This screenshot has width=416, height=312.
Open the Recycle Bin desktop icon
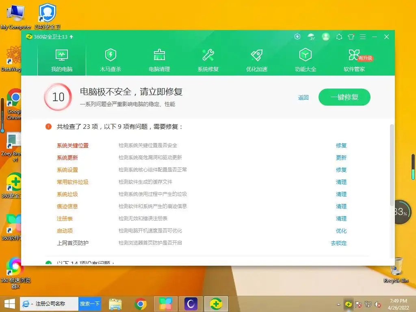point(396,270)
